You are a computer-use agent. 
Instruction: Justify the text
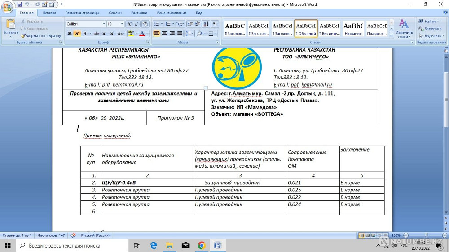click(x=180, y=34)
